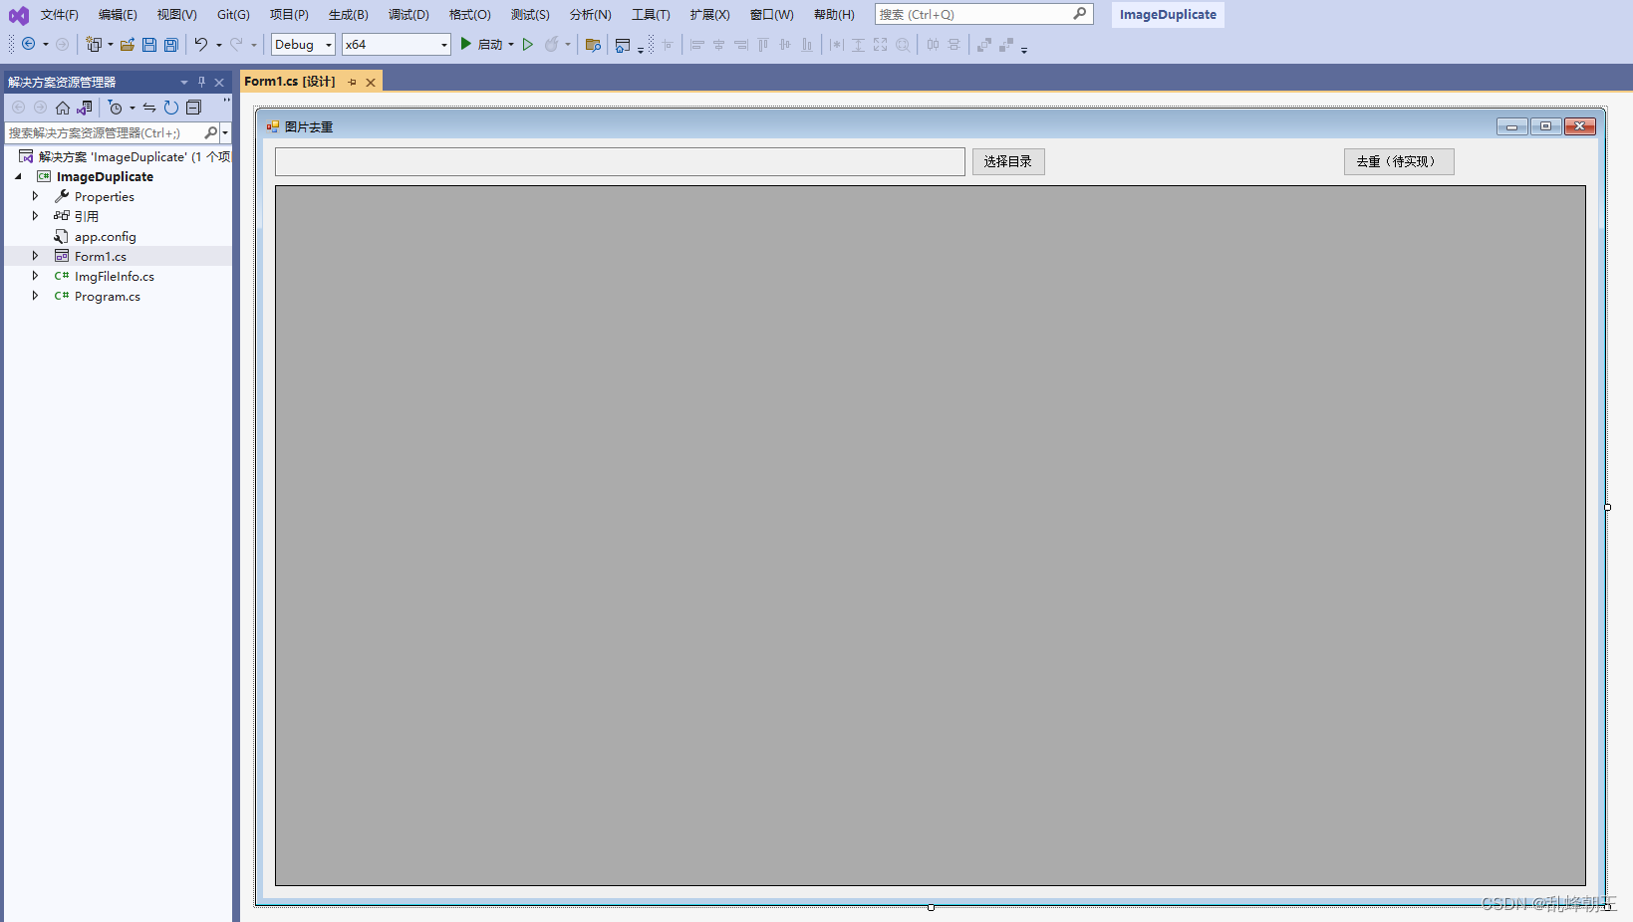Open the 视图(V) menu
This screenshot has width=1633, height=922.
pyautogui.click(x=176, y=15)
